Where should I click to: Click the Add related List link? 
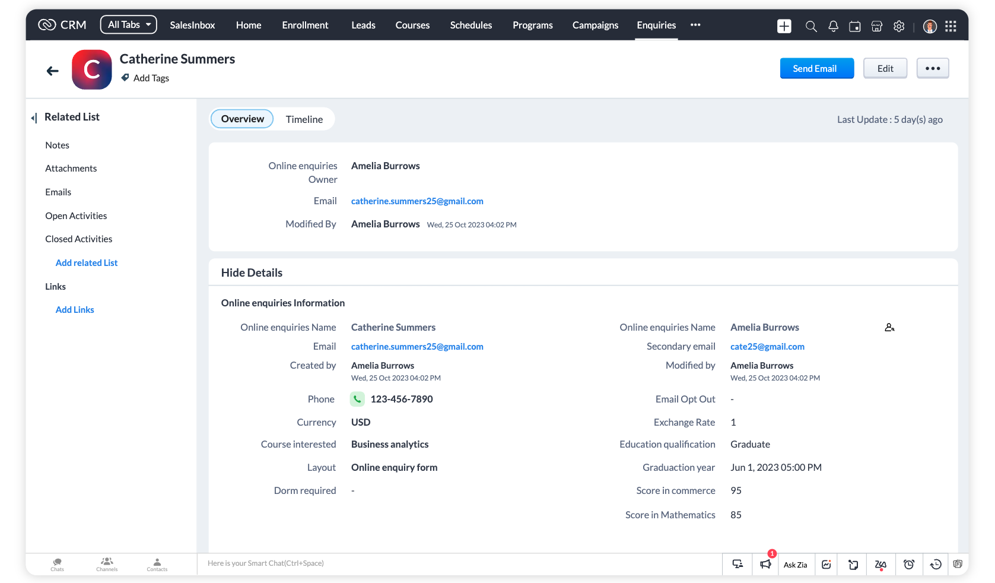pyautogui.click(x=87, y=263)
